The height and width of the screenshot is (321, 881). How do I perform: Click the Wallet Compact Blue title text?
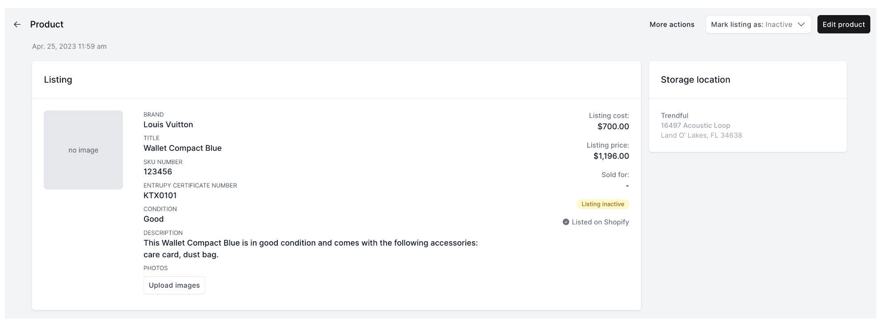click(x=182, y=148)
